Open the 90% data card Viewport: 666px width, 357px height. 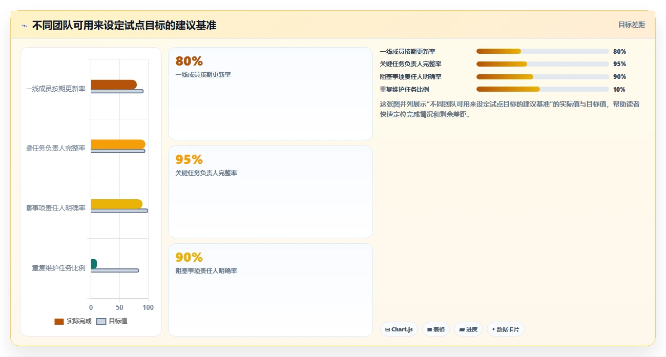(x=270, y=290)
